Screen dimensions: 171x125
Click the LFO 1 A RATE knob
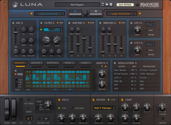click(137, 30)
